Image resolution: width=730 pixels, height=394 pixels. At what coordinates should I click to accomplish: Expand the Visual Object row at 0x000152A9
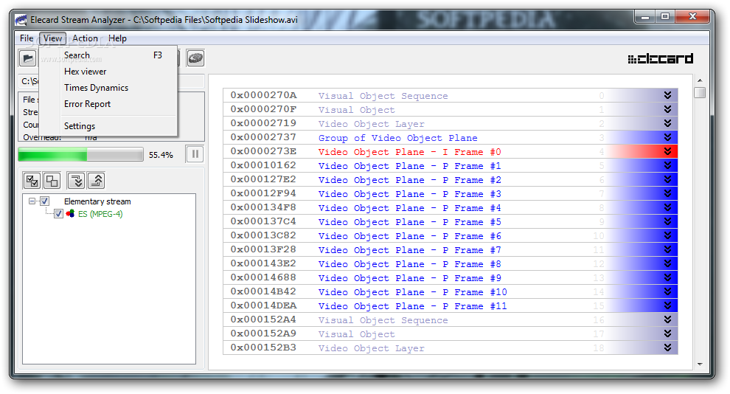coord(667,333)
